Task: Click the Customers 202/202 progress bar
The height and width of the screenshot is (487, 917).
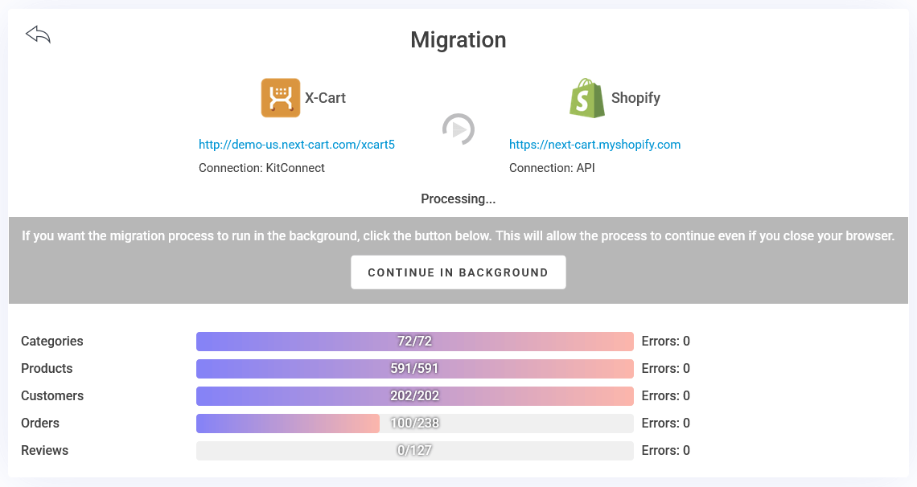Action: click(414, 396)
